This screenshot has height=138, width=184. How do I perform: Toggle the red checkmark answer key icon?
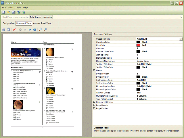click(14, 30)
